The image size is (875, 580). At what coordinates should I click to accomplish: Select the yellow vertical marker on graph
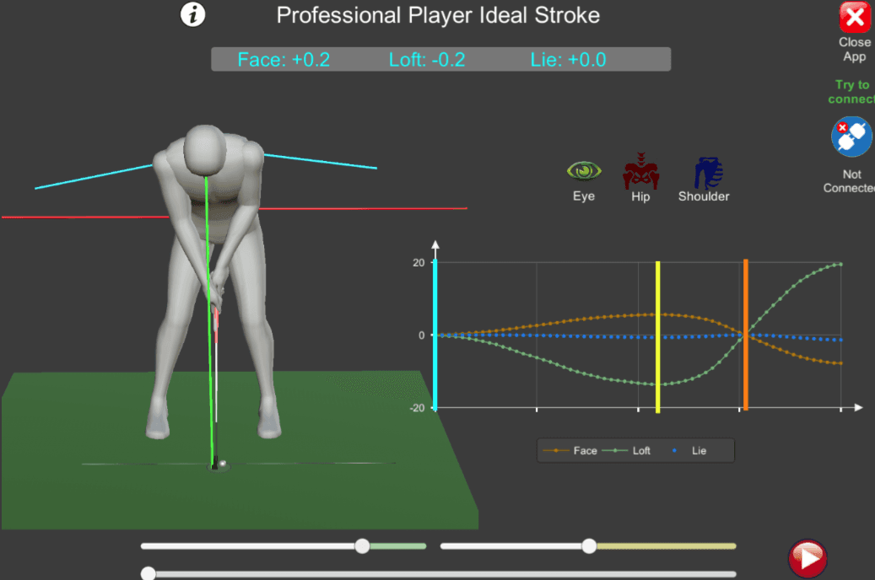coord(658,337)
